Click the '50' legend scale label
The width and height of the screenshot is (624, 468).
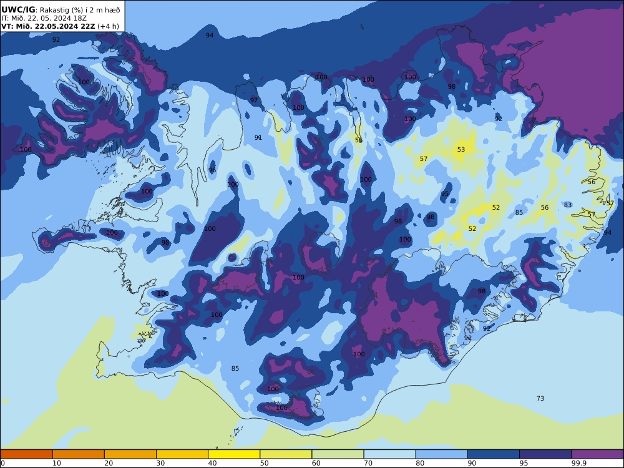pos(264,463)
